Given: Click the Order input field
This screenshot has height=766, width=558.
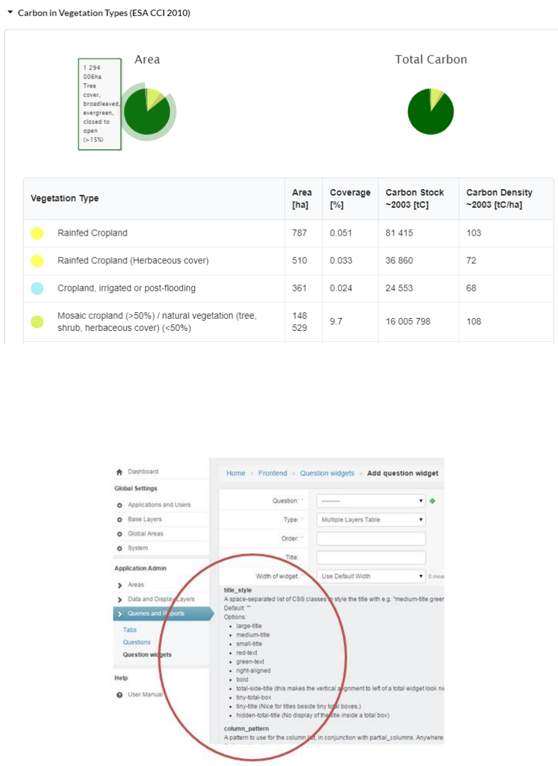Looking at the screenshot, I should [370, 539].
